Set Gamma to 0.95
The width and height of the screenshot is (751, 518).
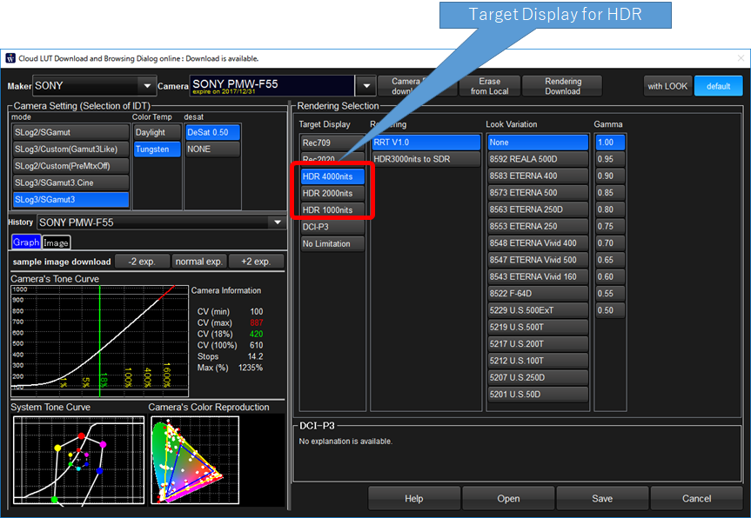pos(610,159)
